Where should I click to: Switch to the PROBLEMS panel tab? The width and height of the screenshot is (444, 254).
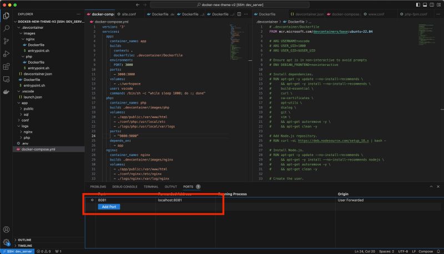click(x=98, y=186)
